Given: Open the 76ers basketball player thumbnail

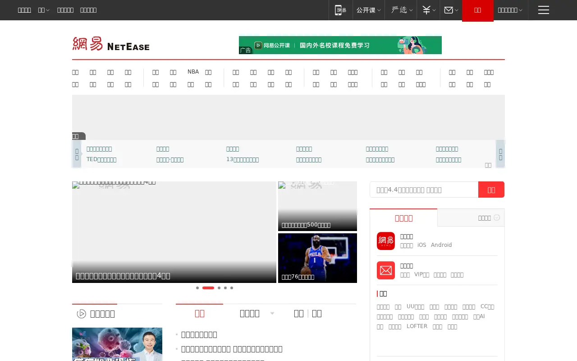Looking at the screenshot, I should [x=317, y=258].
